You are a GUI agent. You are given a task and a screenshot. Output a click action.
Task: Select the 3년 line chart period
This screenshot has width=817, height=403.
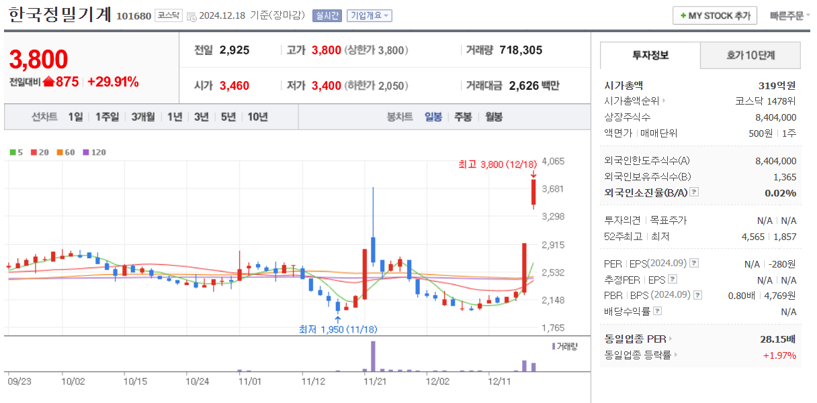[202, 117]
